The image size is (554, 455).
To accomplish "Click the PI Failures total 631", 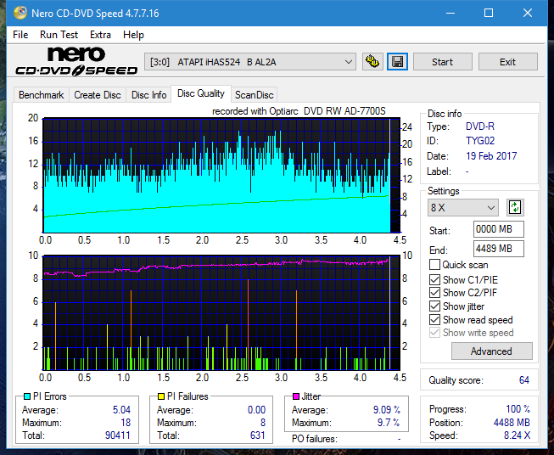I will click(x=258, y=435).
